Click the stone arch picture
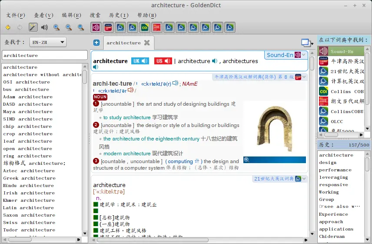 tap(275, 129)
